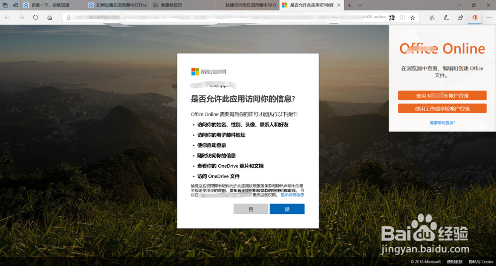Open a new tab with plus icon
496x266 pixels.
[350, 5]
